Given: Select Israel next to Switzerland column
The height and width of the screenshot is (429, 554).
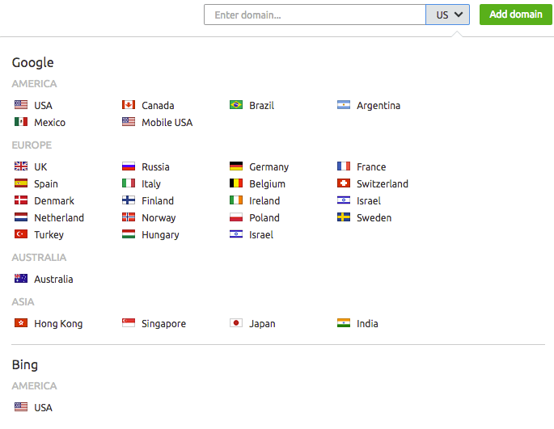Looking at the screenshot, I should pos(369,201).
